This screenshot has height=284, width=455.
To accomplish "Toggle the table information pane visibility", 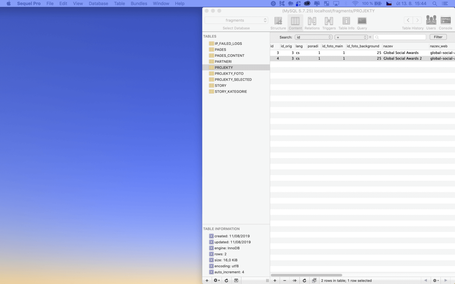I will 236,281.
